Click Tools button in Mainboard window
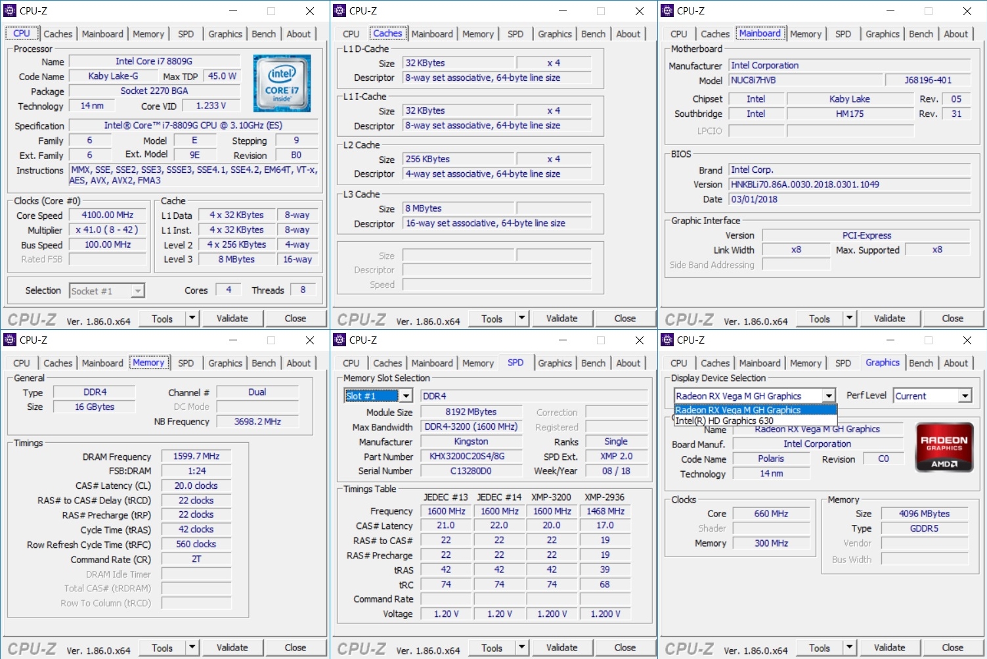The width and height of the screenshot is (987, 659). tap(820, 319)
